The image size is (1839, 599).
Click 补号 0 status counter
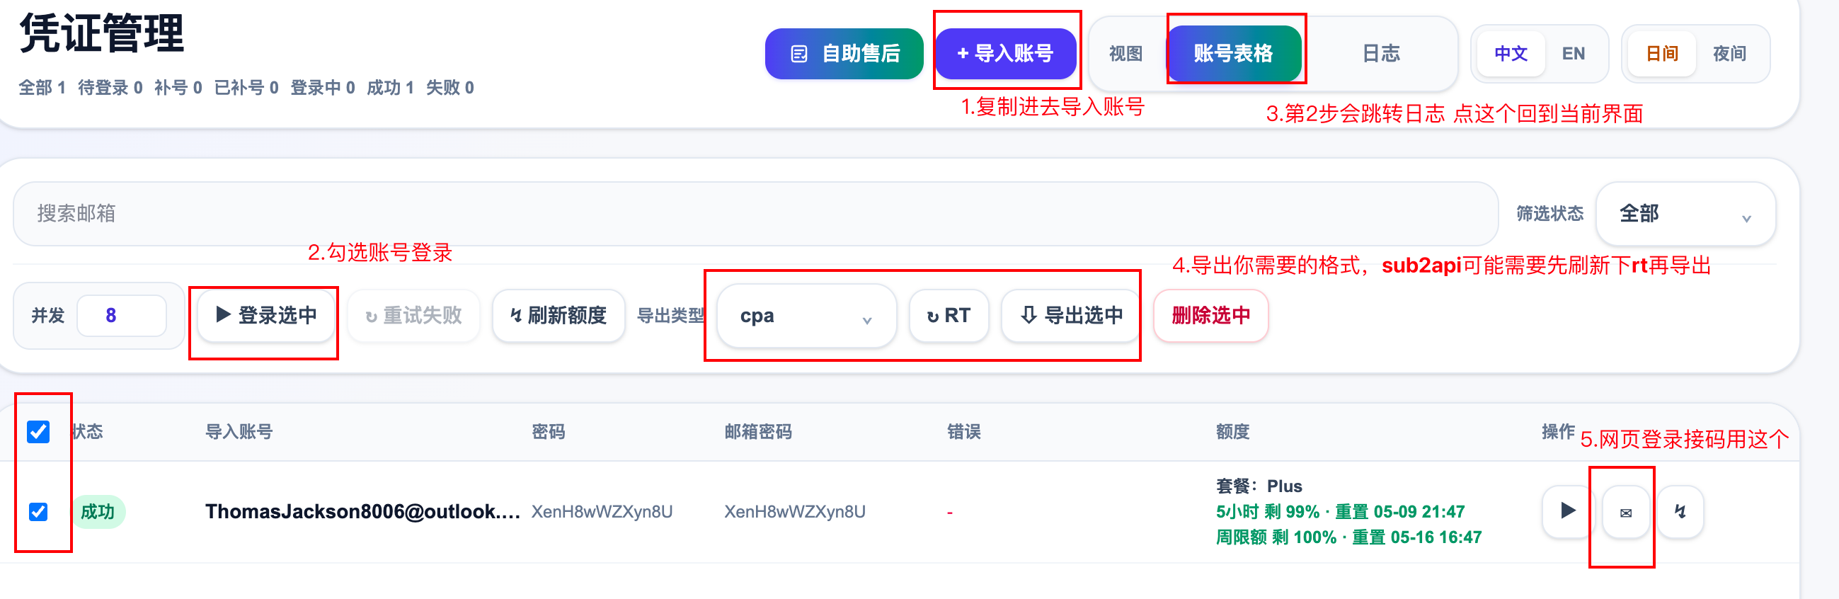178,88
